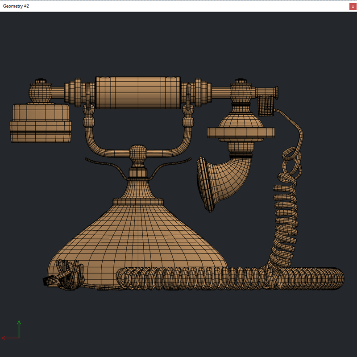Screen dimensions: 357x357
Task: Click the telephone wireframe model in viewport
Action: (x=177, y=183)
